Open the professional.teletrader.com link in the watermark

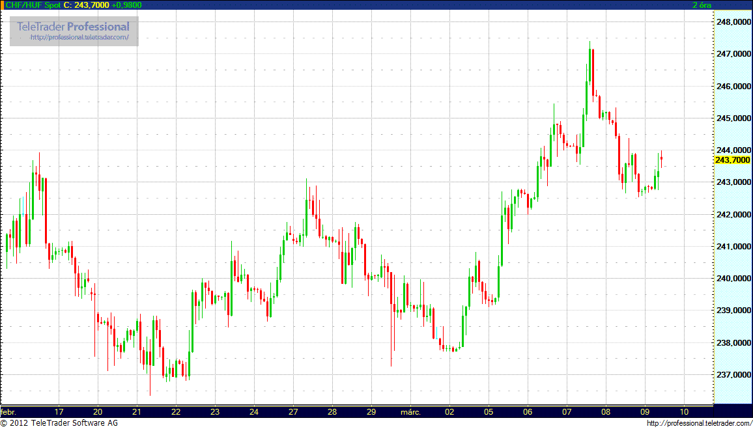[85, 38]
